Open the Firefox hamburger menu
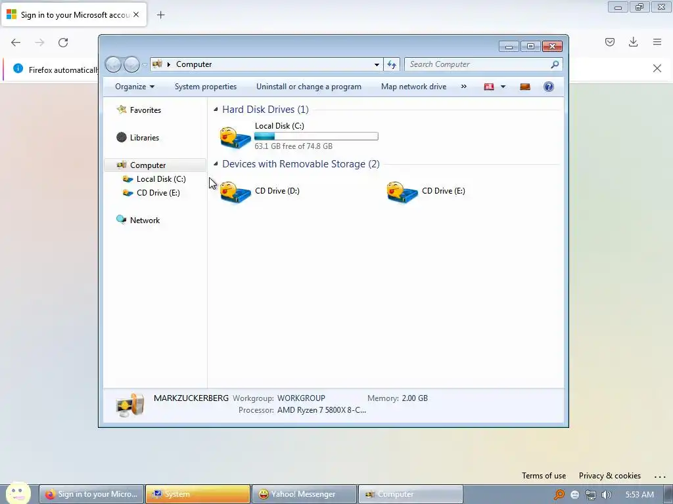This screenshot has height=504, width=673. [x=657, y=42]
